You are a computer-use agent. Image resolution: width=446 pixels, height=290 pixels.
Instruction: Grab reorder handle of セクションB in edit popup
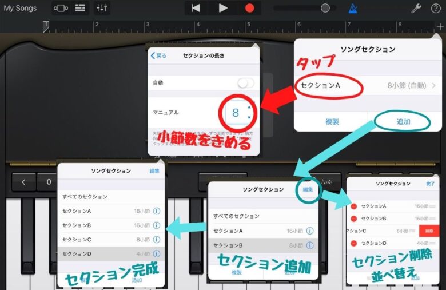[x=432, y=219]
